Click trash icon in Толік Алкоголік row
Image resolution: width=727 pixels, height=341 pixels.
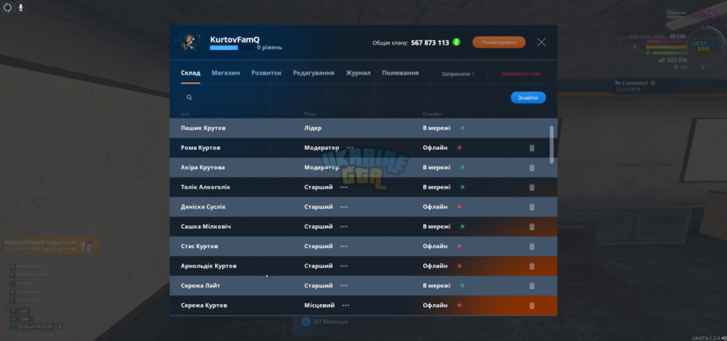click(x=532, y=188)
